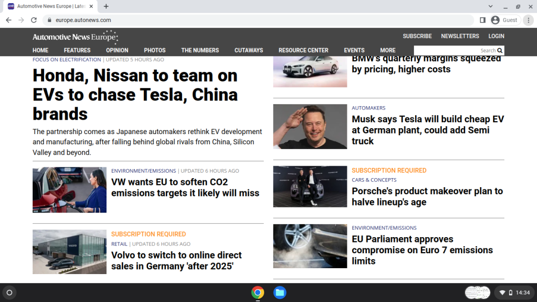Image resolution: width=537 pixels, height=302 pixels.
Task: Click the Elon Musk saluting thumbnail
Action: (310, 127)
